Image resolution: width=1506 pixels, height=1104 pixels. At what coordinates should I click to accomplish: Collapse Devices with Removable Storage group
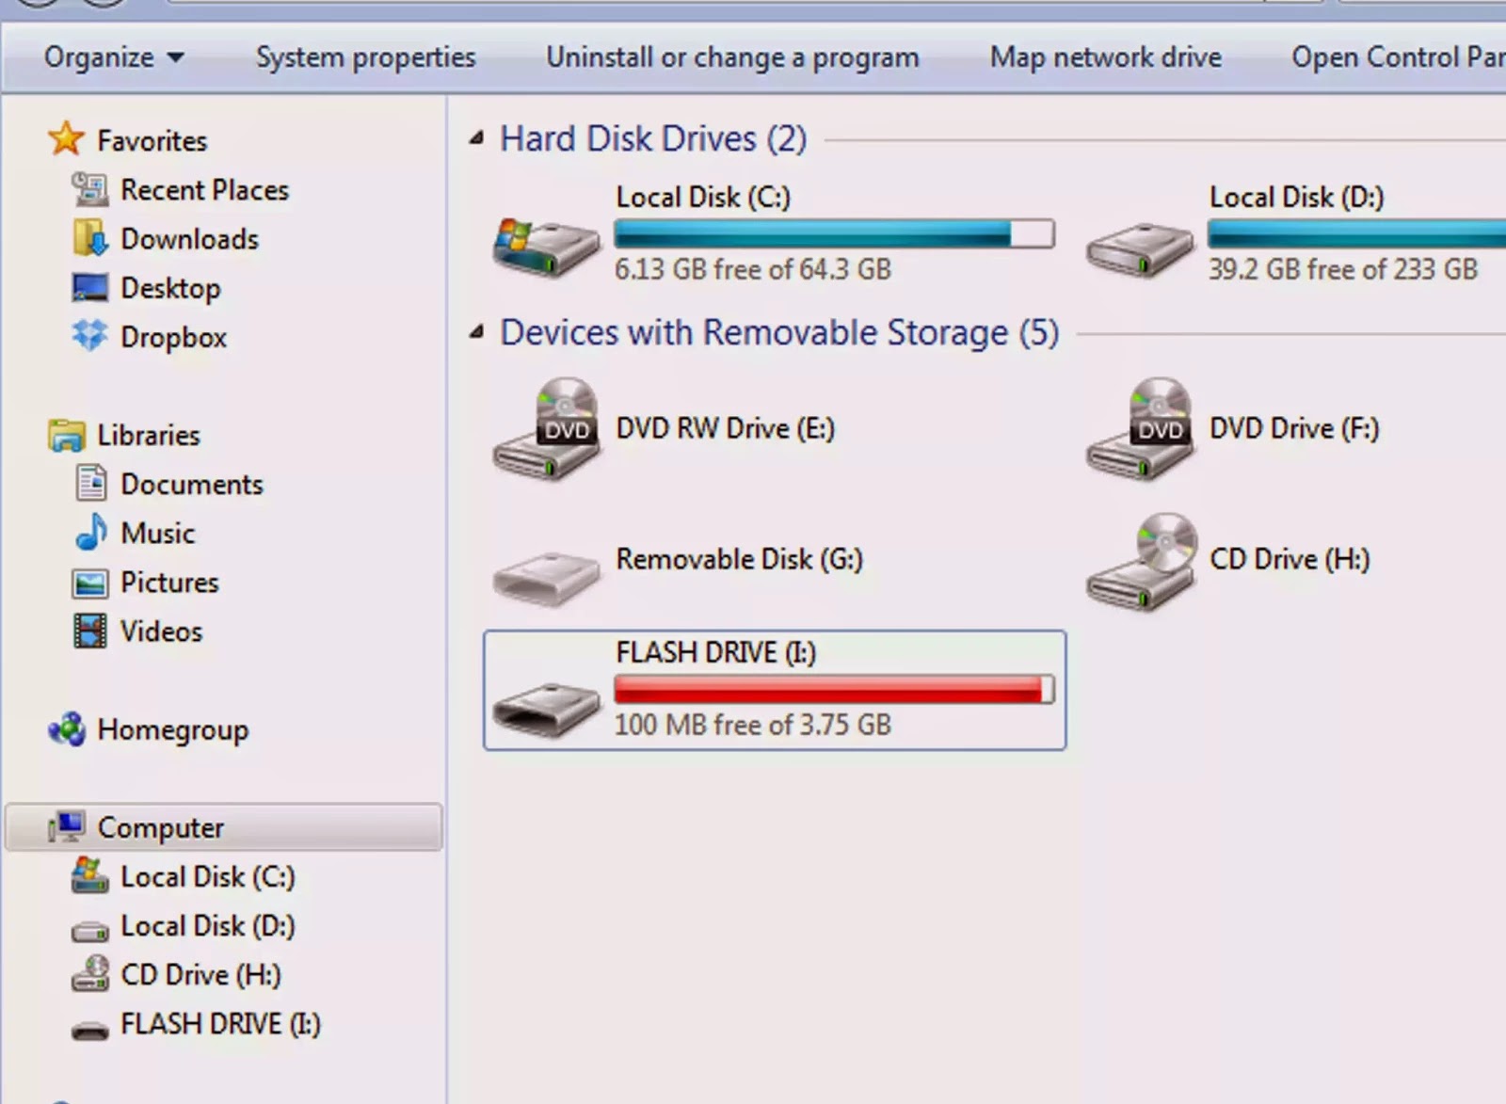(477, 332)
